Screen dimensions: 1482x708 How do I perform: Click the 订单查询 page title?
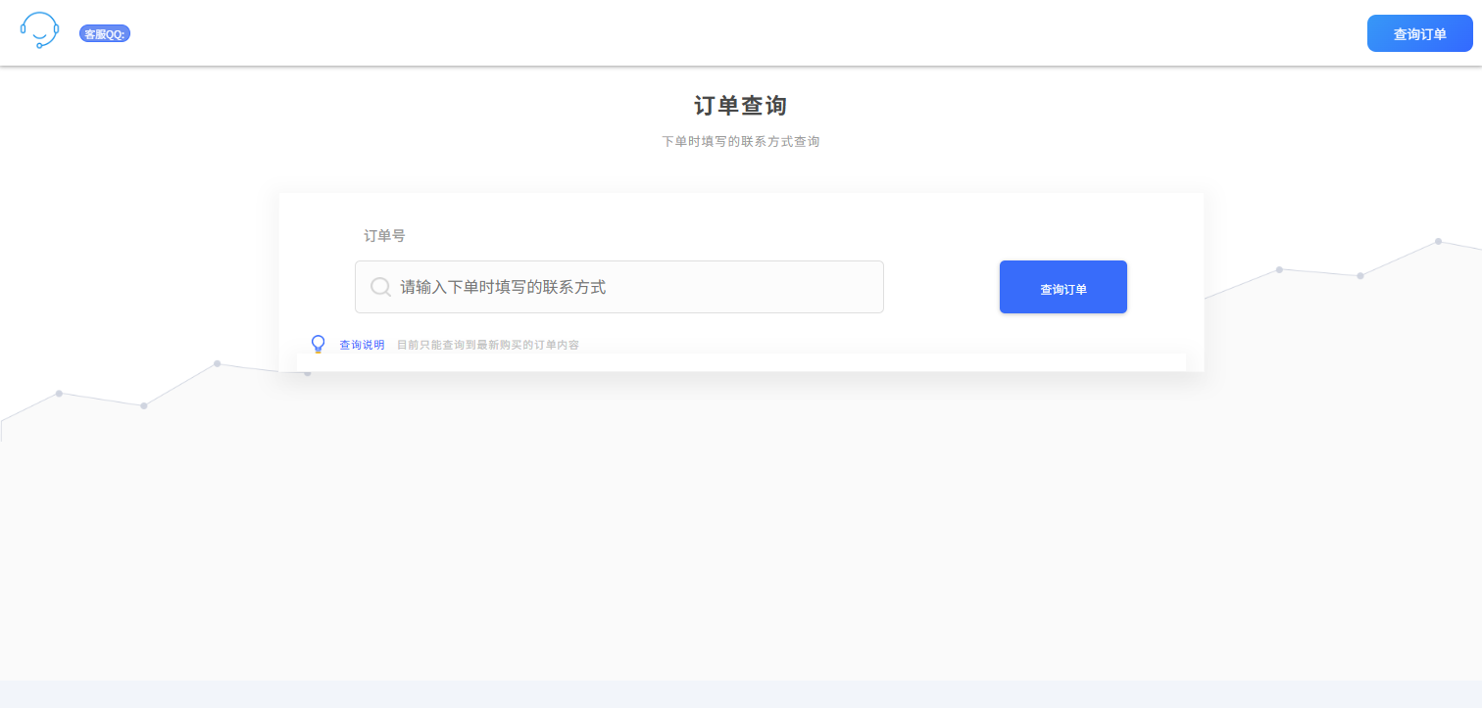(x=741, y=105)
